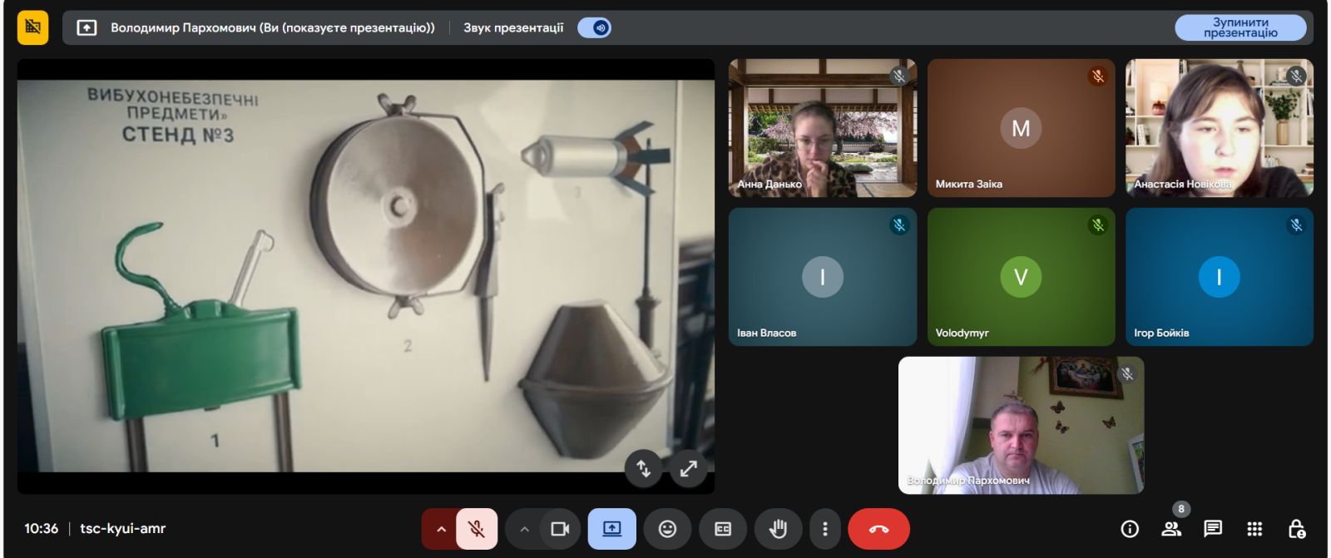The width and height of the screenshot is (1331, 558).
Task: Open meeting details info panel
Action: 1129,529
